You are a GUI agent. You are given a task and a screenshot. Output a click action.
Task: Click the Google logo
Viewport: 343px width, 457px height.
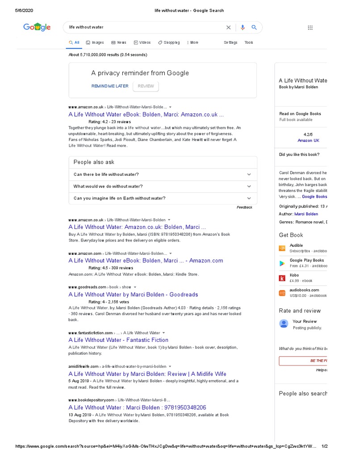(x=37, y=27)
